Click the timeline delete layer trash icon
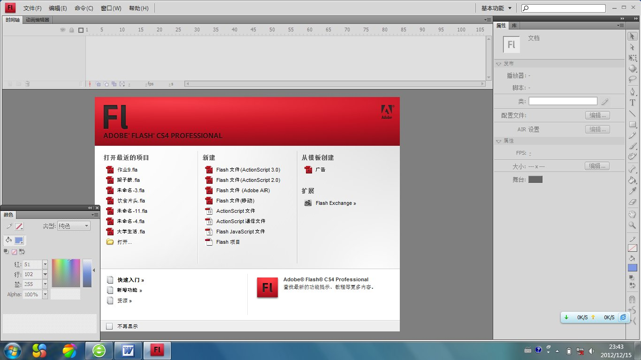Image resolution: width=641 pixels, height=360 pixels. [27, 84]
